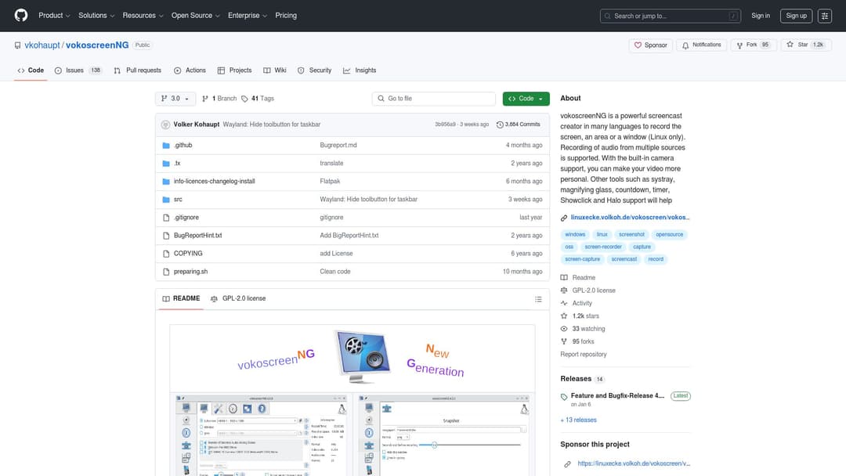Open the Bugreport.md commit message
Image resolution: width=846 pixels, height=476 pixels.
[x=338, y=145]
